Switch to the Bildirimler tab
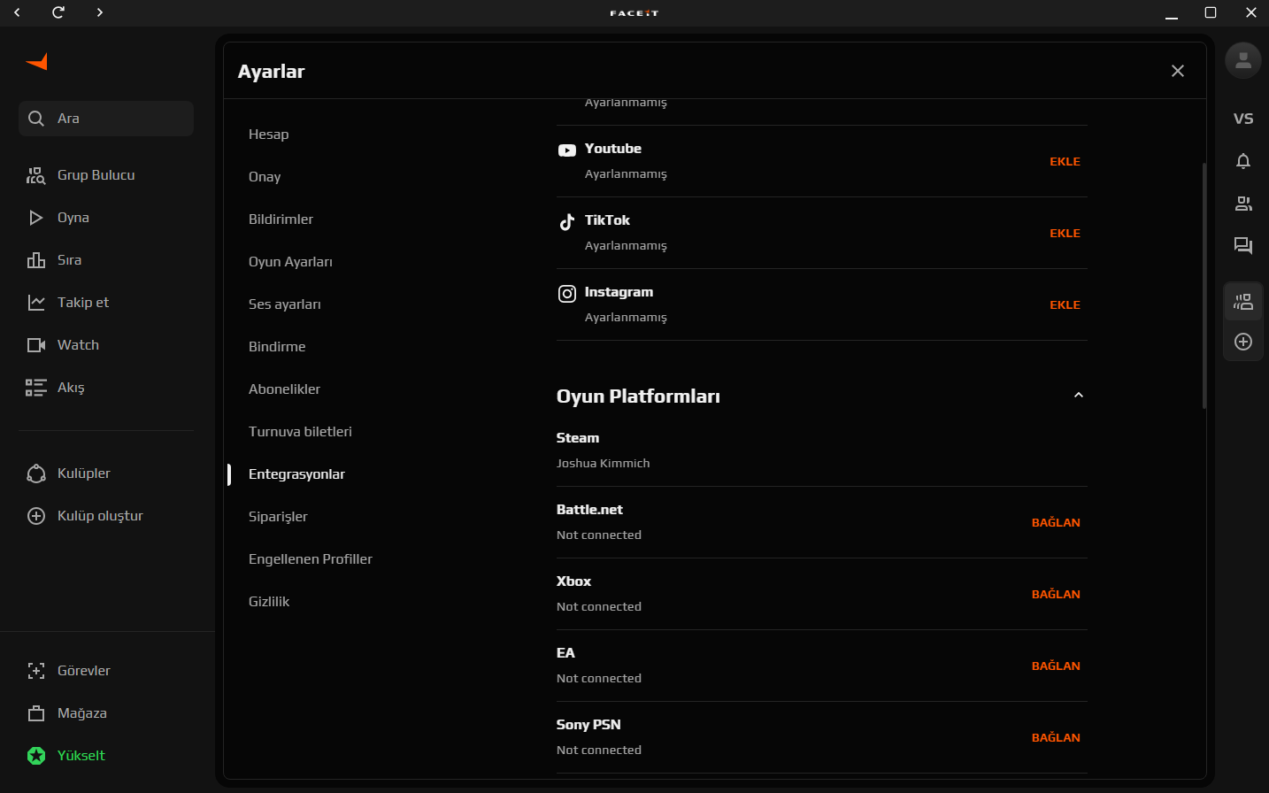Viewport: 1269px width, 793px height. click(281, 219)
